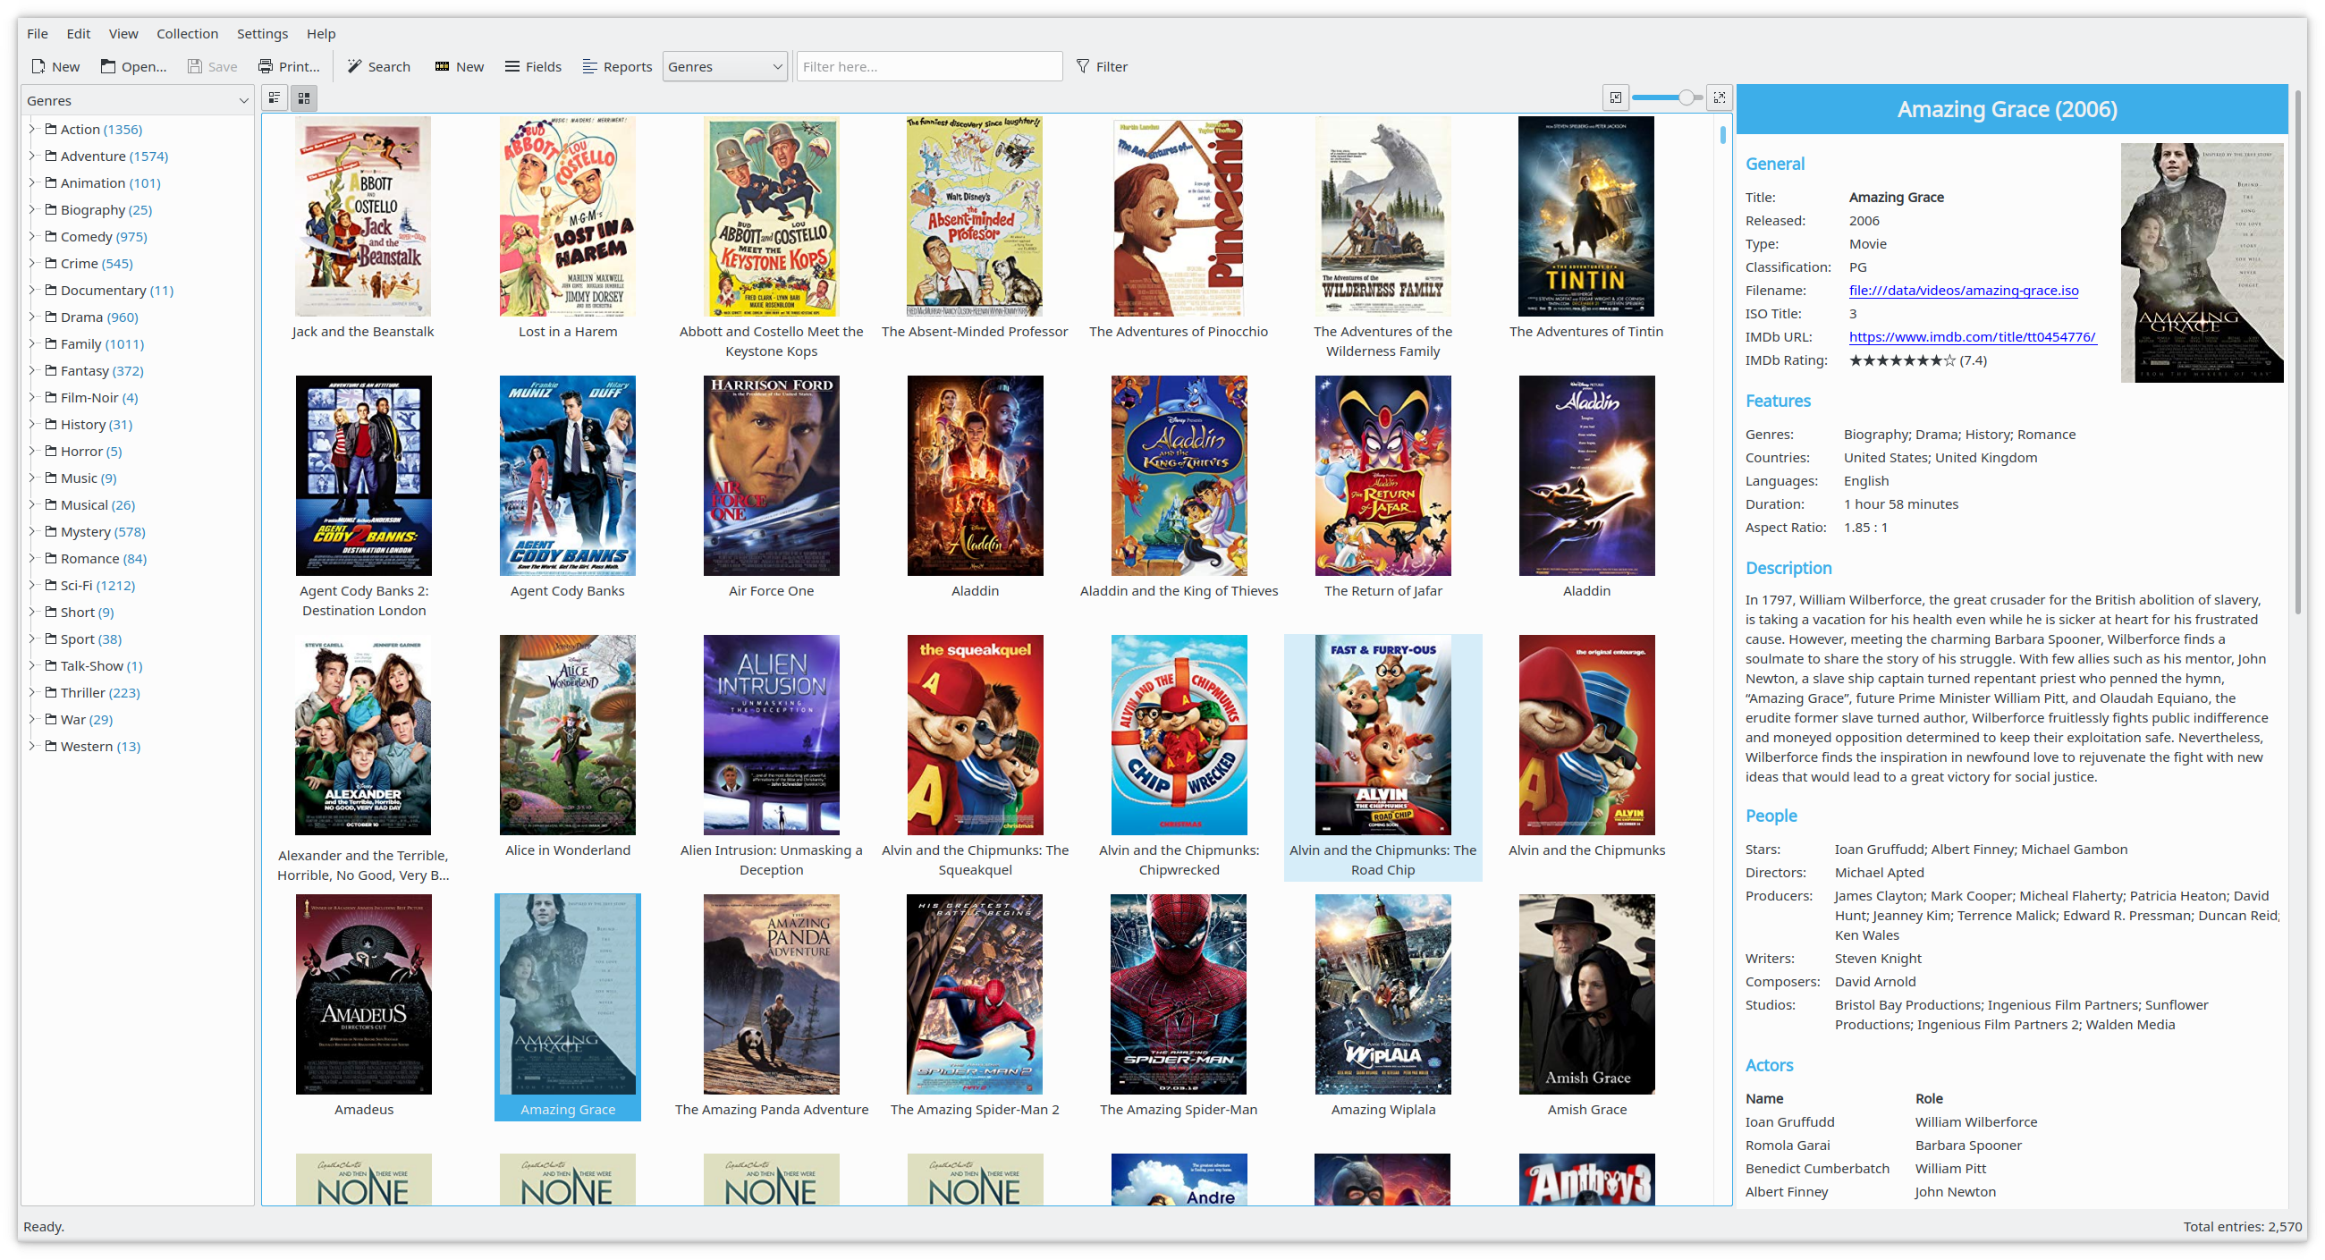Select the Amadeus movie poster
The image size is (2325, 1260).
[x=363, y=994]
